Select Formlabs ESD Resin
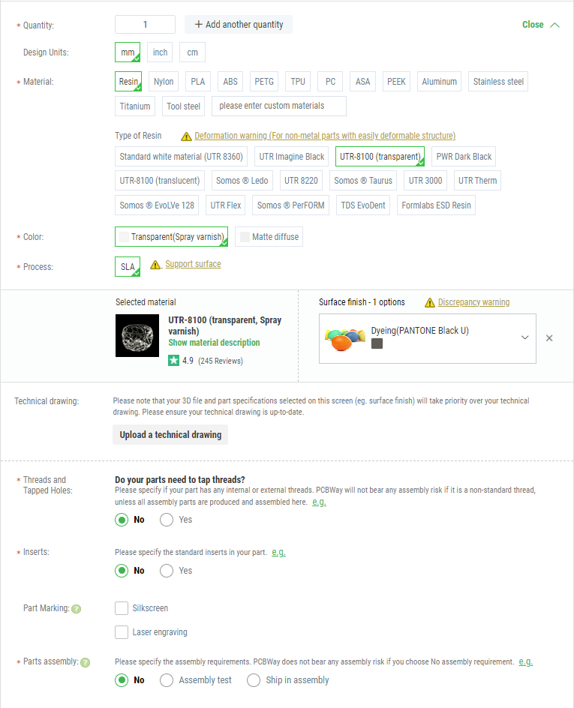This screenshot has width=574, height=708. pyautogui.click(x=436, y=205)
